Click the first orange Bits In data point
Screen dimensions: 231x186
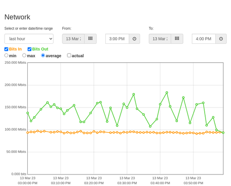28,132
